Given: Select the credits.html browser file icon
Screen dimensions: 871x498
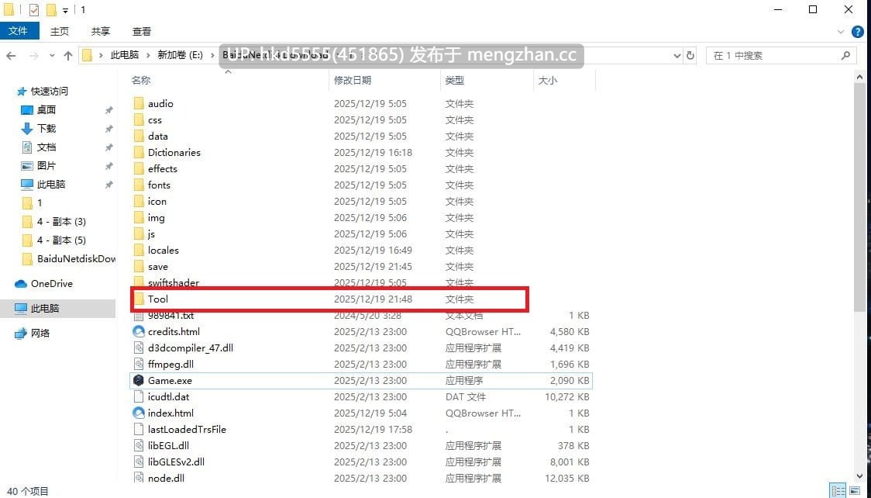Looking at the screenshot, I should tap(139, 332).
